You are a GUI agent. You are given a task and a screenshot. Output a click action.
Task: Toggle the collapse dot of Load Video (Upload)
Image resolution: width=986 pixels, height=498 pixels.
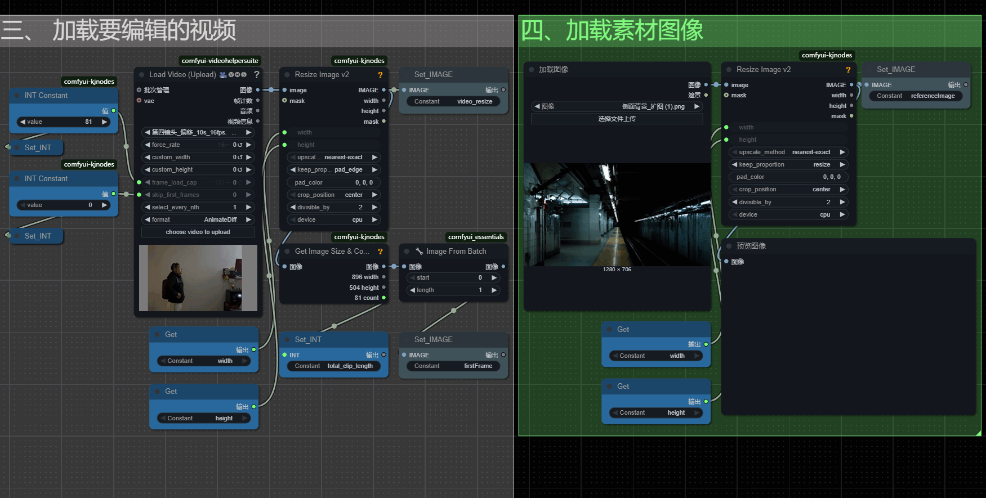[x=141, y=74]
